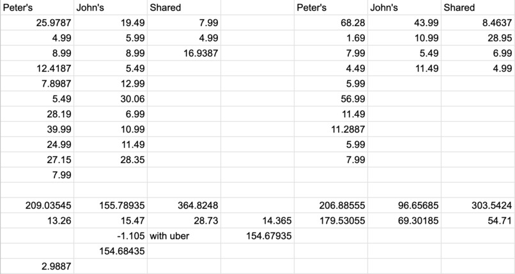
Task: Select the rightmost Shared header cell
Action: tap(478, 8)
